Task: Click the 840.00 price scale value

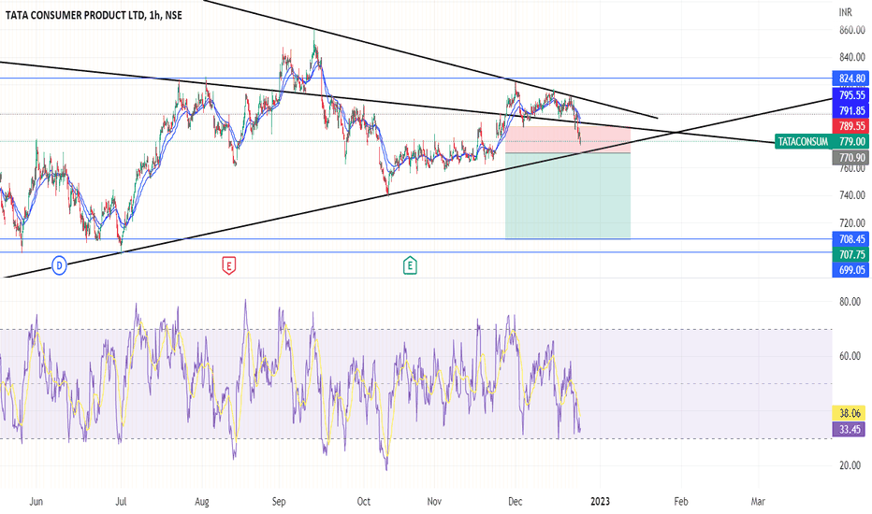Action: click(x=852, y=57)
